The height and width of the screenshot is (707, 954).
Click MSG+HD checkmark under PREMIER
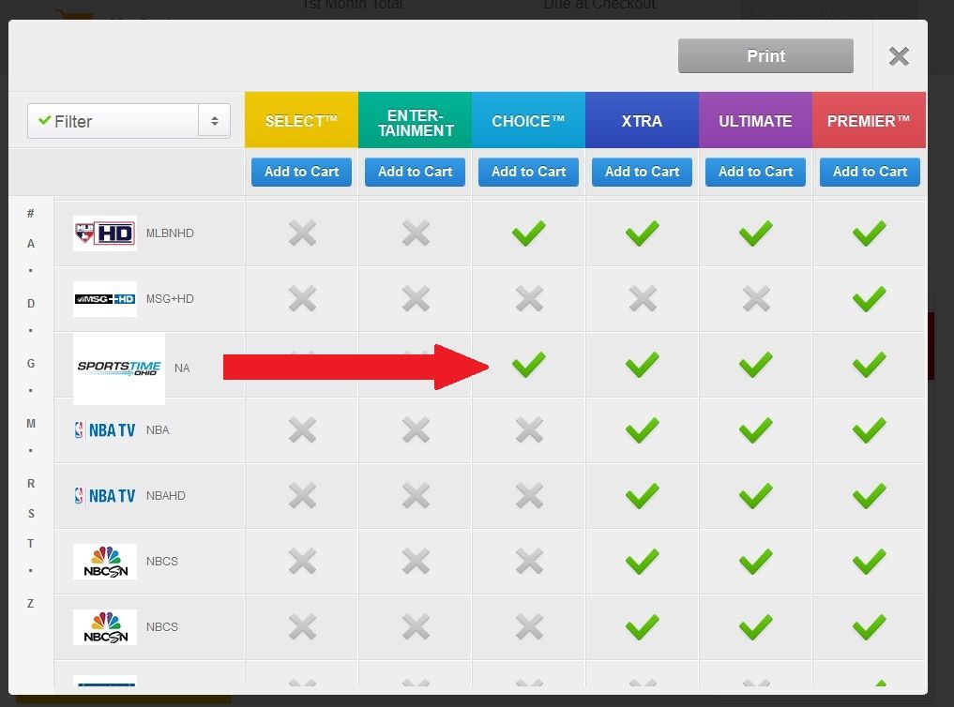pyautogui.click(x=869, y=298)
